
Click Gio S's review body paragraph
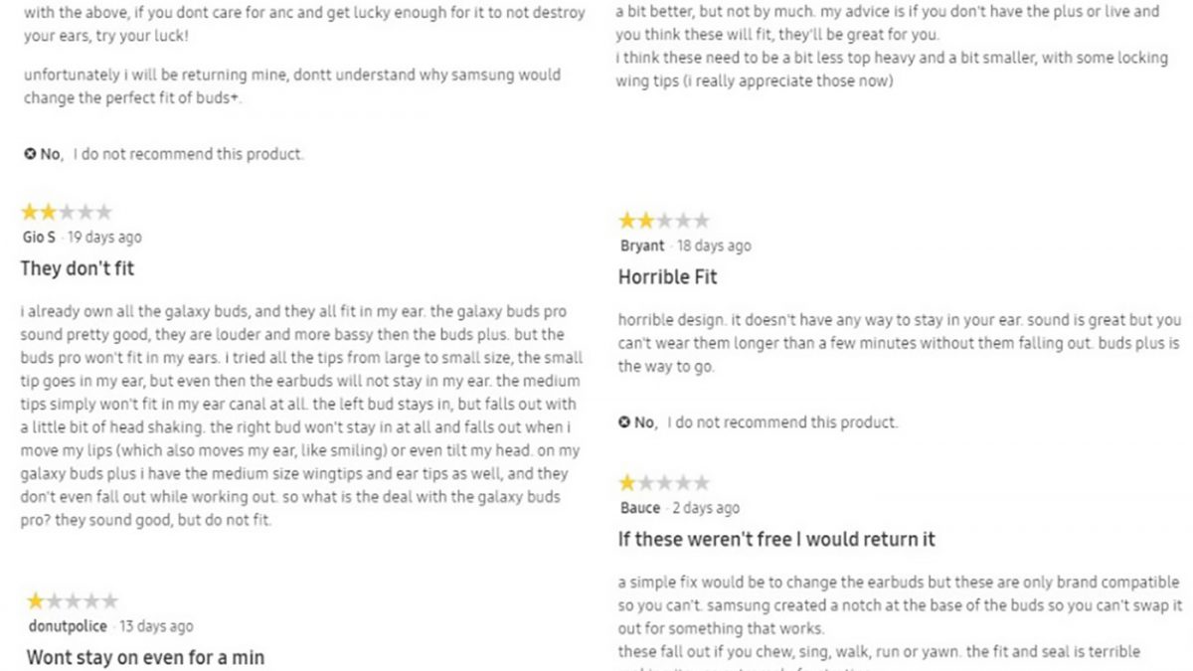pos(300,416)
